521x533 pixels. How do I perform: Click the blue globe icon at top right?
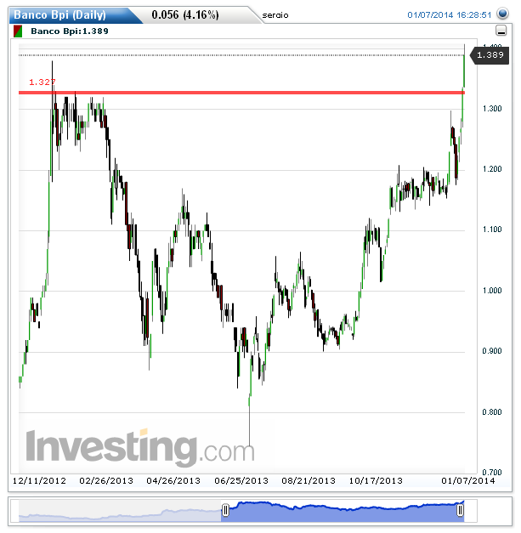click(x=502, y=14)
